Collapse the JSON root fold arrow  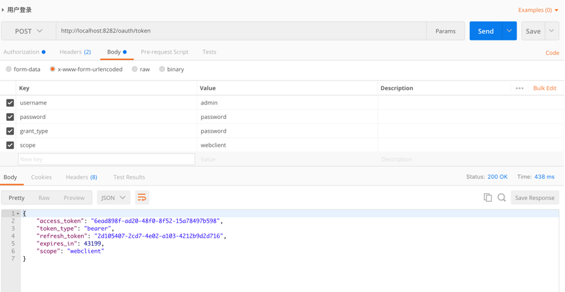point(18,214)
